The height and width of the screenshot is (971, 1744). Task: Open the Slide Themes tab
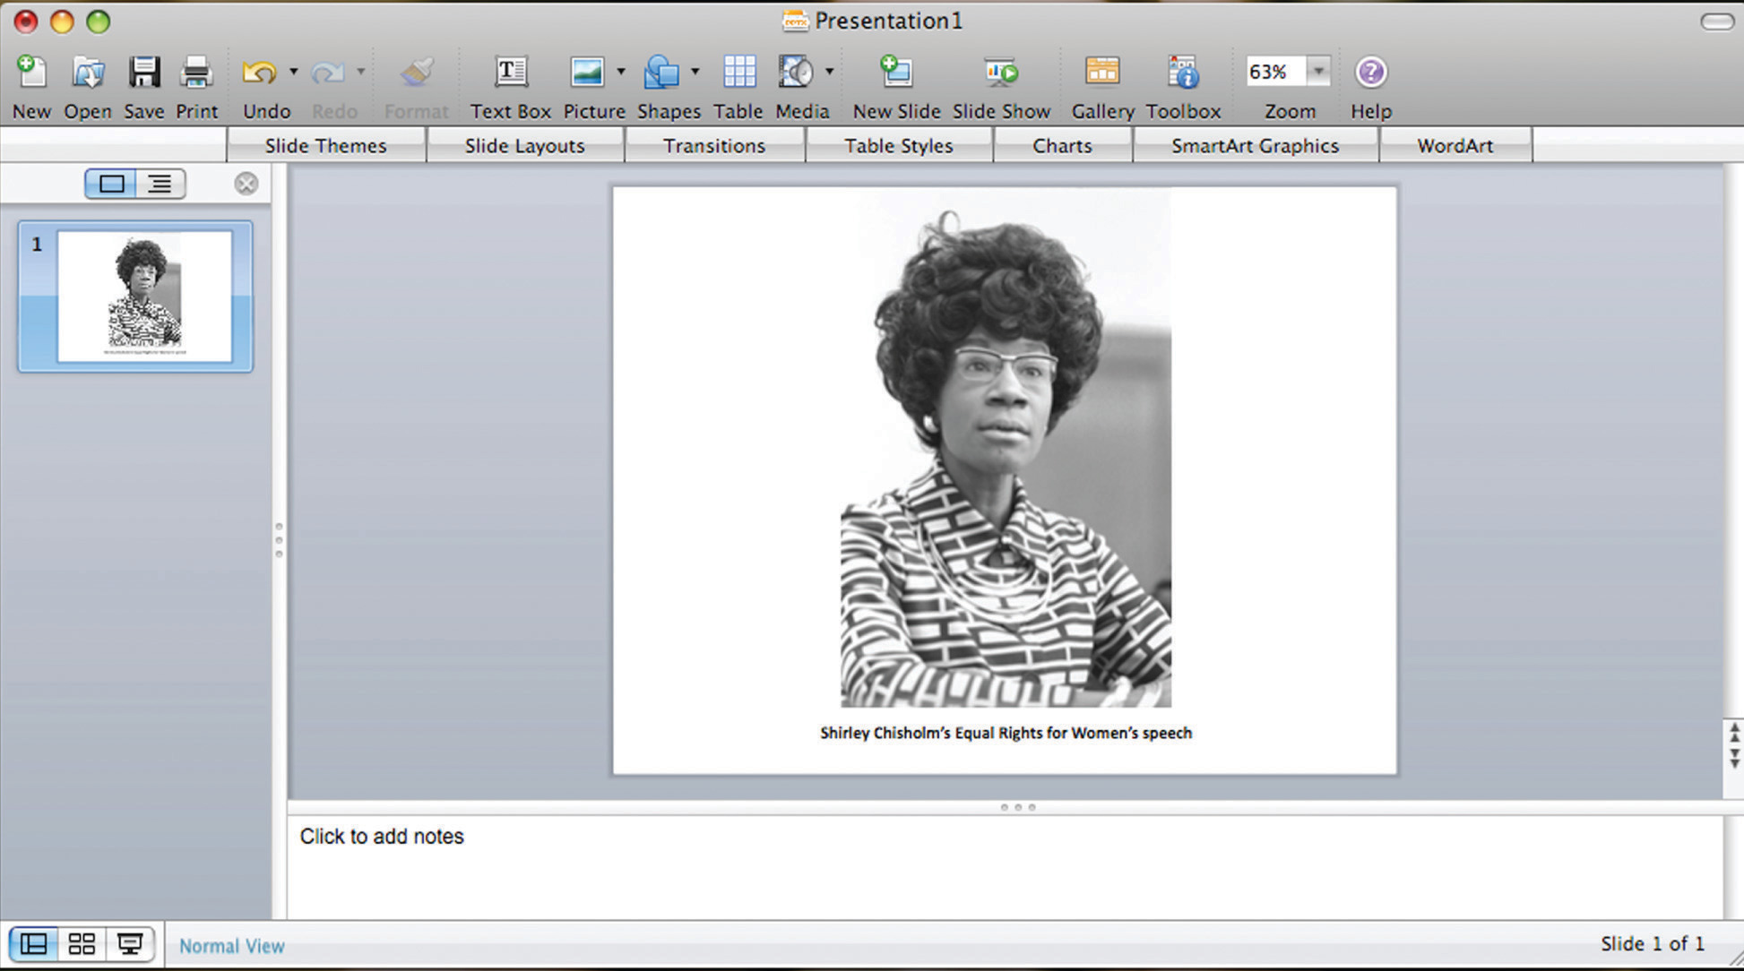coord(325,145)
